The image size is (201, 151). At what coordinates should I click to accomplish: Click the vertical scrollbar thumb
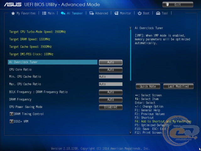click(131, 55)
